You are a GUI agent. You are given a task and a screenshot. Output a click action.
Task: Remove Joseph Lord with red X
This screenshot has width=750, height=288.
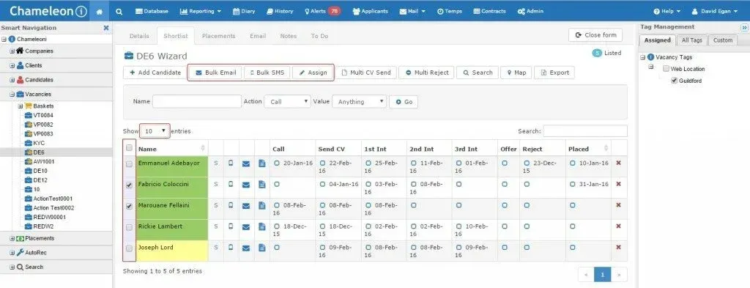[618, 248]
